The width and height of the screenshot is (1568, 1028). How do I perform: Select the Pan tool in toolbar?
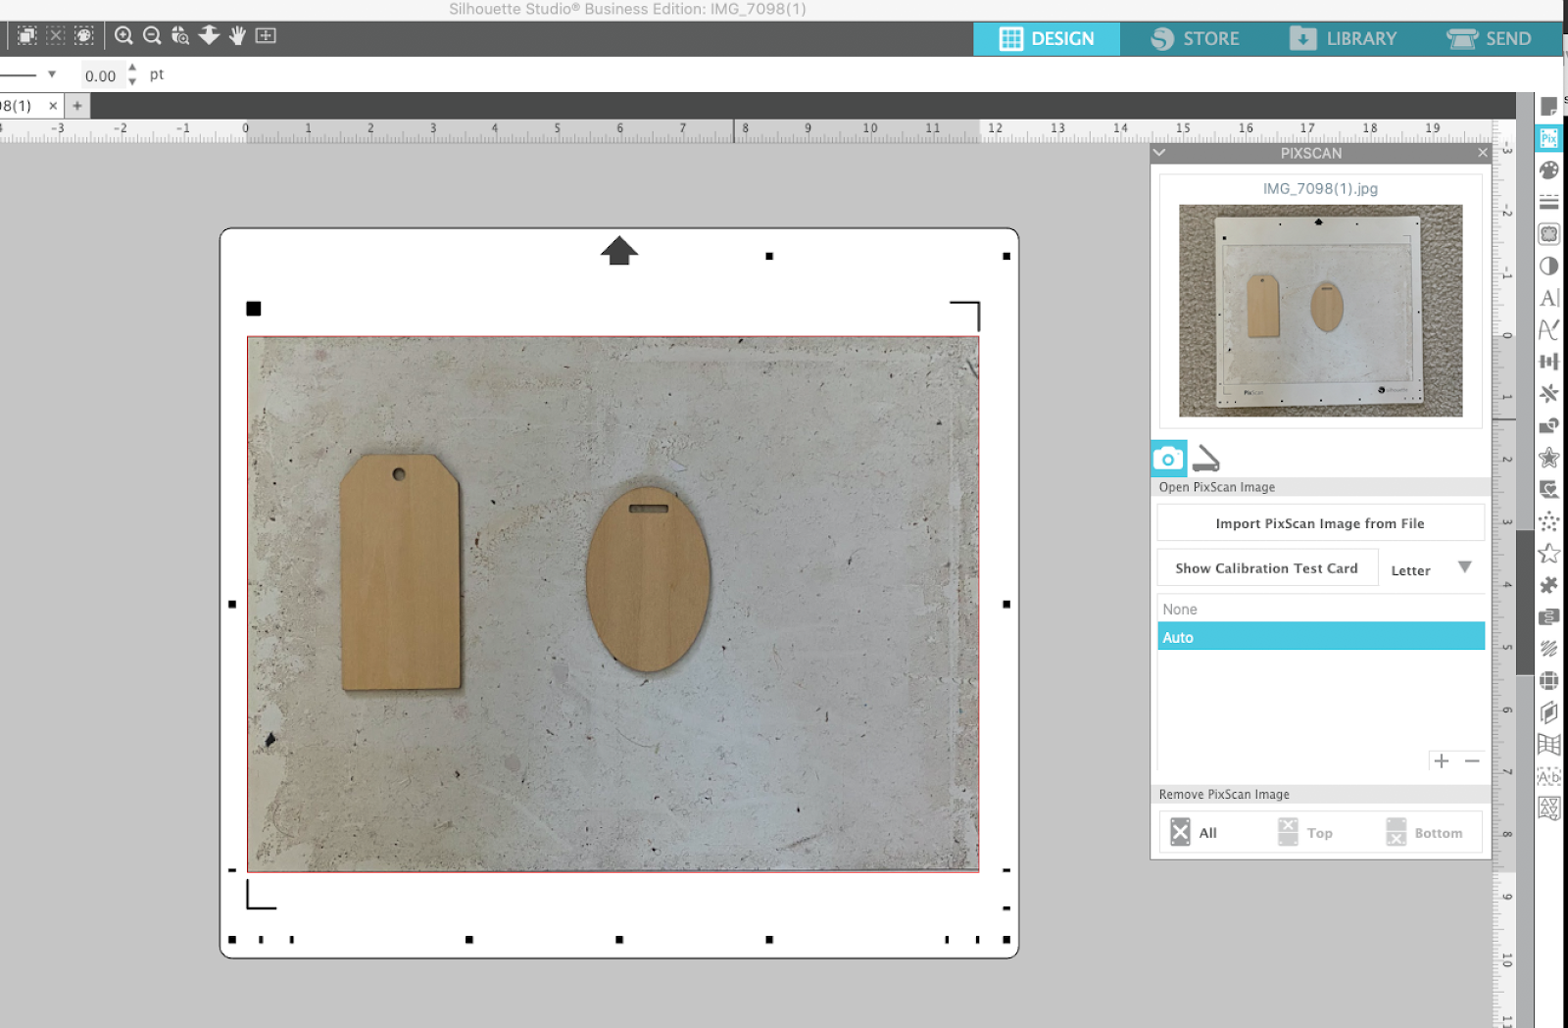tap(236, 35)
